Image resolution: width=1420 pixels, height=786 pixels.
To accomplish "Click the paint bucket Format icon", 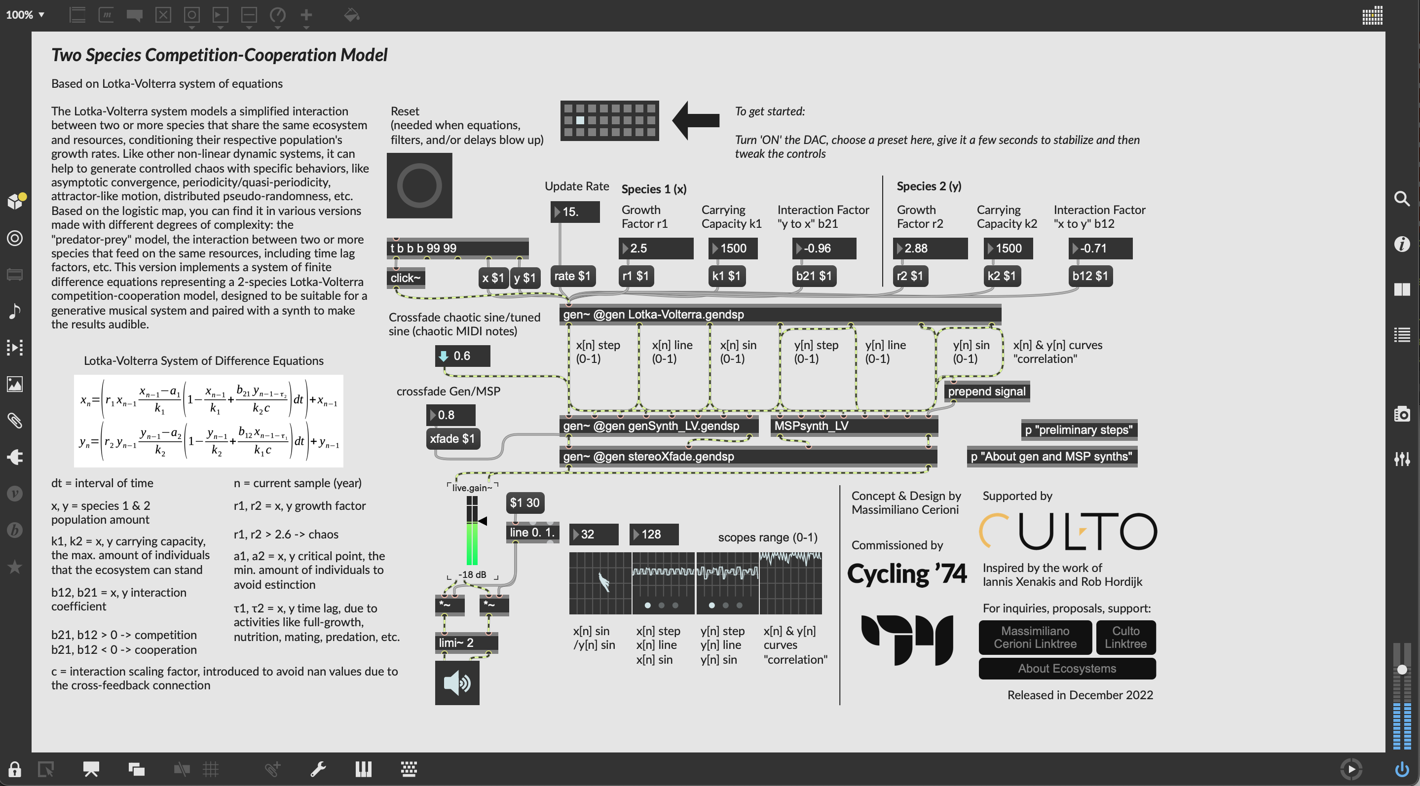I will tap(352, 15).
